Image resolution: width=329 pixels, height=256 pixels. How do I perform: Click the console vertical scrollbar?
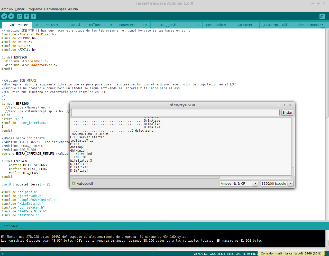(x=327, y=243)
